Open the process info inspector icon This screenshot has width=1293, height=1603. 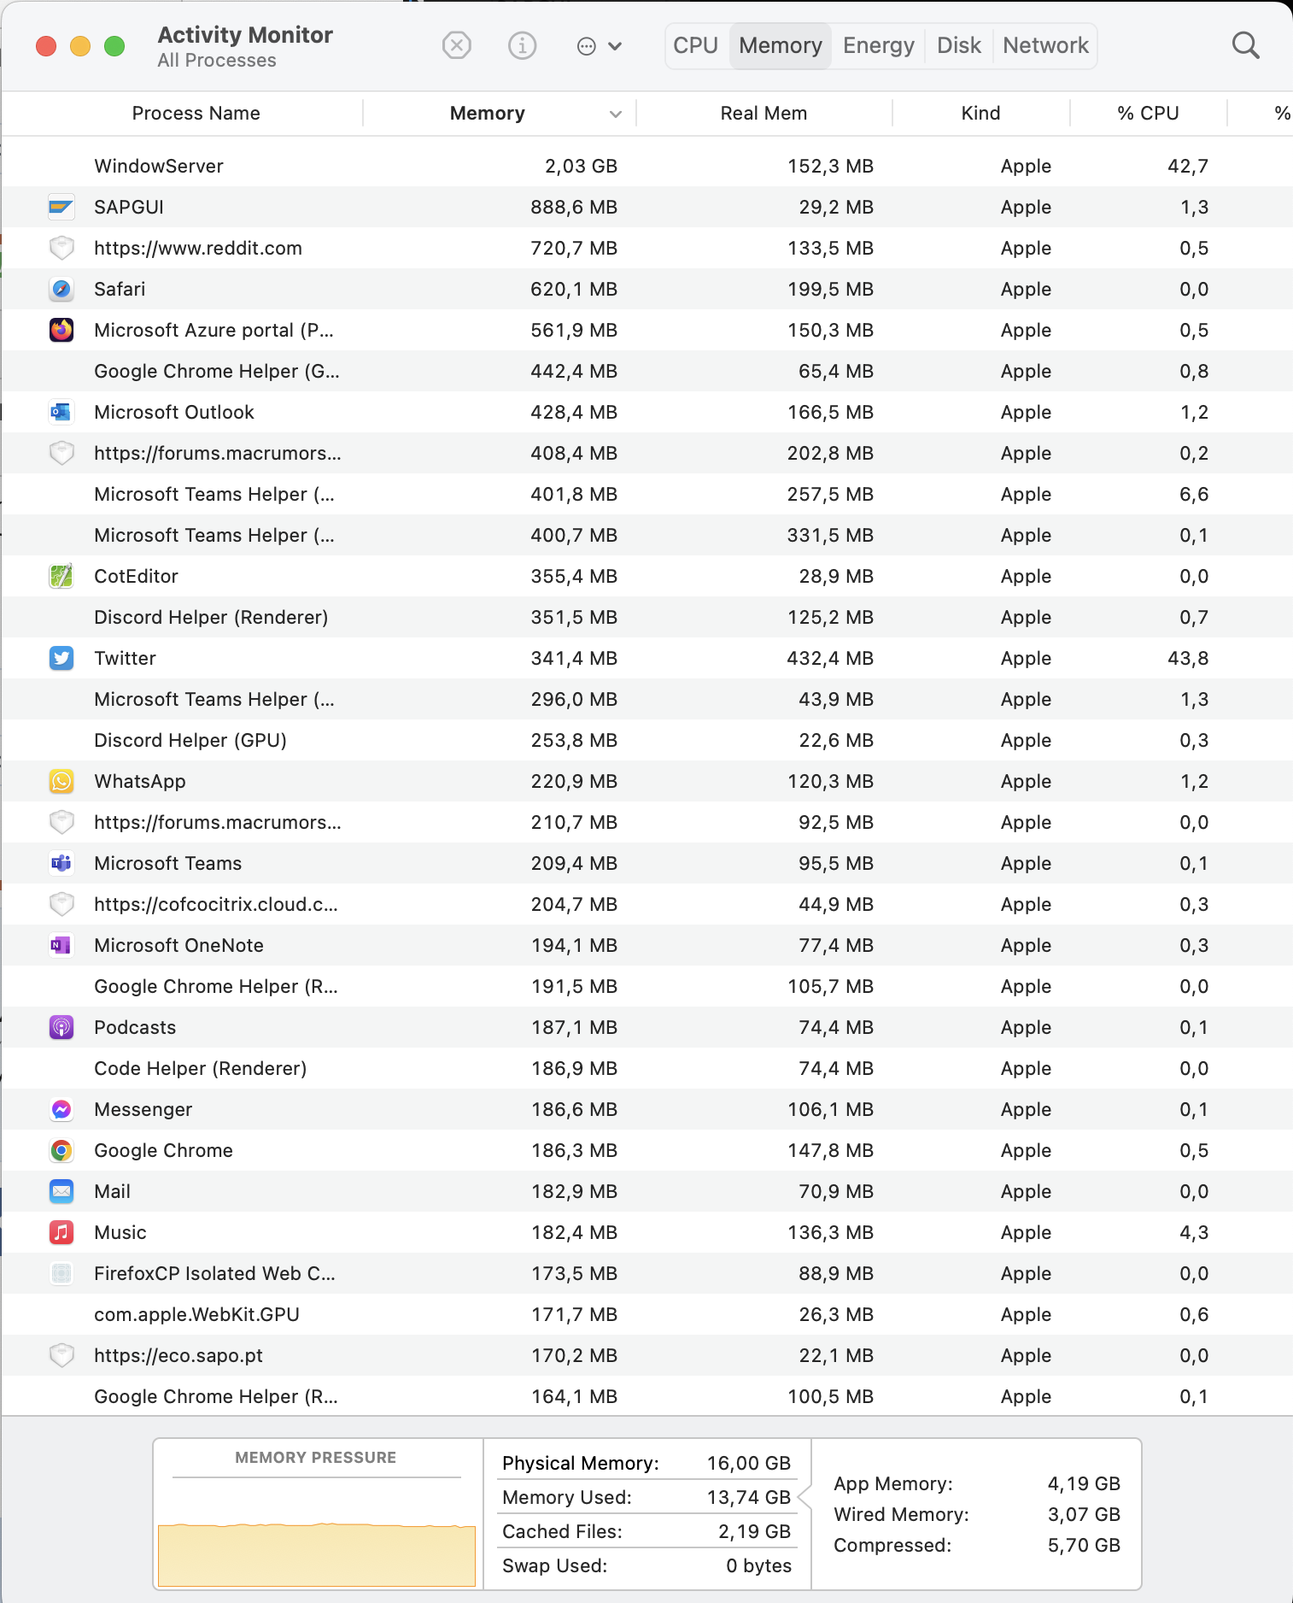[522, 45]
